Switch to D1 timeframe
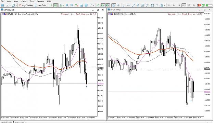214x123 pixels. pos(169,5)
